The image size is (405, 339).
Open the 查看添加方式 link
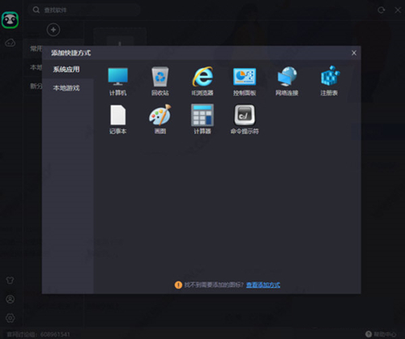263,285
